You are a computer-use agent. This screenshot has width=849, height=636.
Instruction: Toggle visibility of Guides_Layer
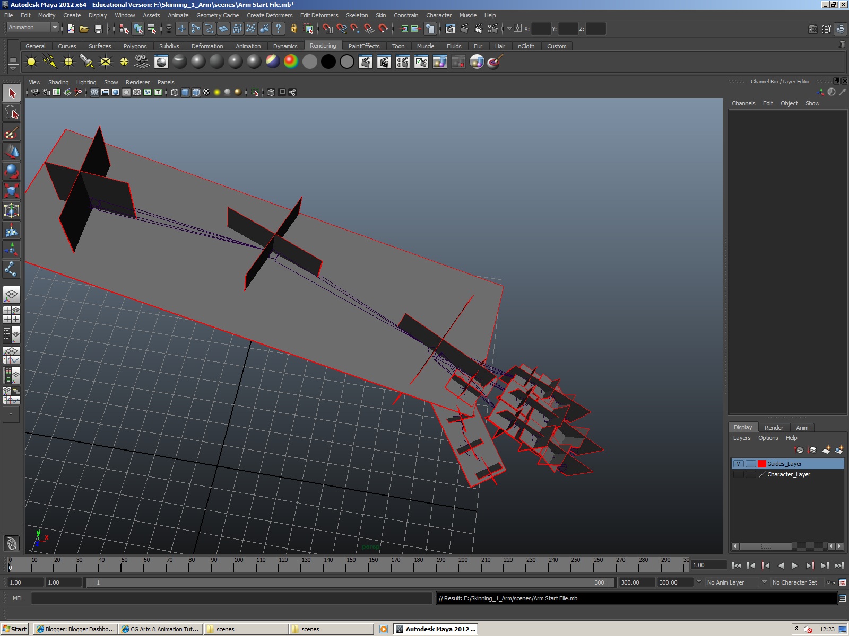click(739, 463)
